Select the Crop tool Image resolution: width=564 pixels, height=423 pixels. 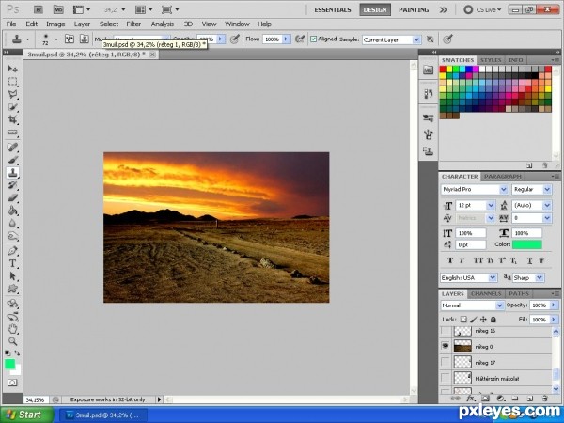click(12, 119)
